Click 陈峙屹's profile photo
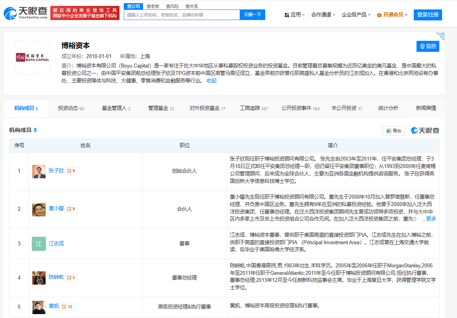Screen dimensions: 457x318 click(x=39, y=278)
